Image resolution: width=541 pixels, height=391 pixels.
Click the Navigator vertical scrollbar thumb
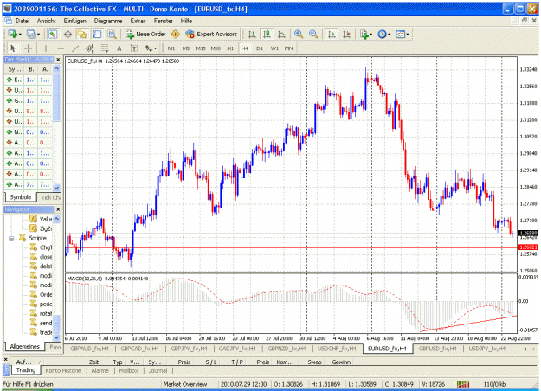(56, 324)
